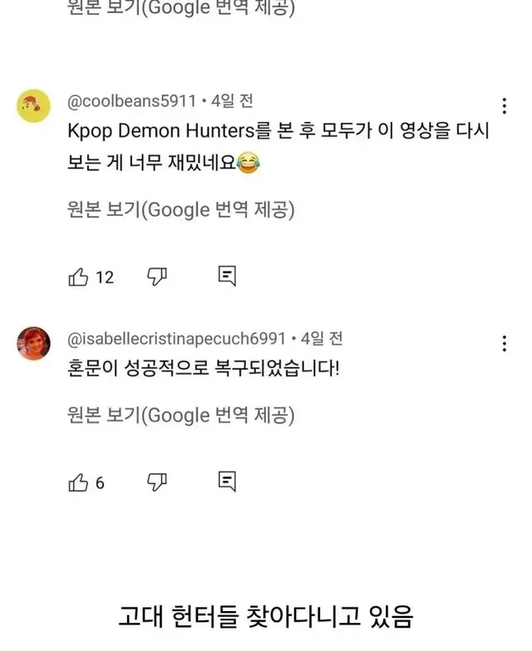The height and width of the screenshot is (651, 532).
Task: Dislike the Kpop Demon Hunters comment
Action: tap(157, 277)
